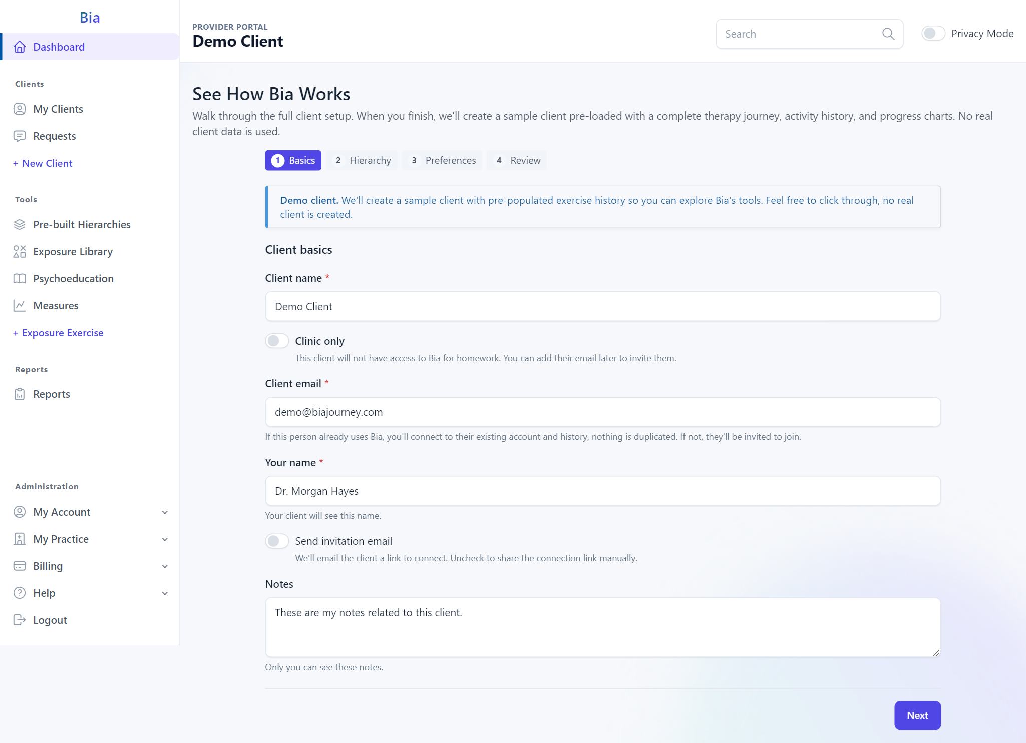1026x743 pixels.
Task: Click the Your name field
Action: pos(603,491)
